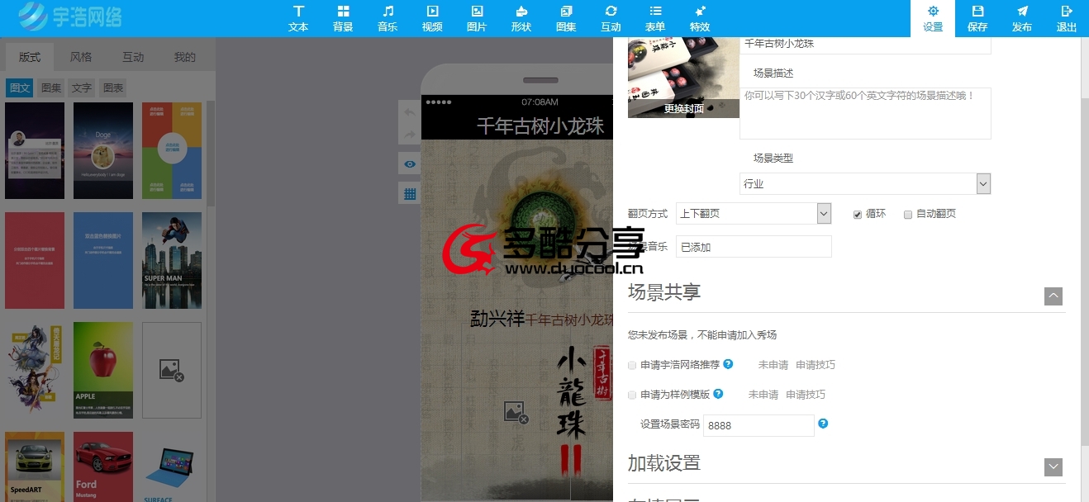Click the 设置场景密码 field with 8888

tap(758, 425)
